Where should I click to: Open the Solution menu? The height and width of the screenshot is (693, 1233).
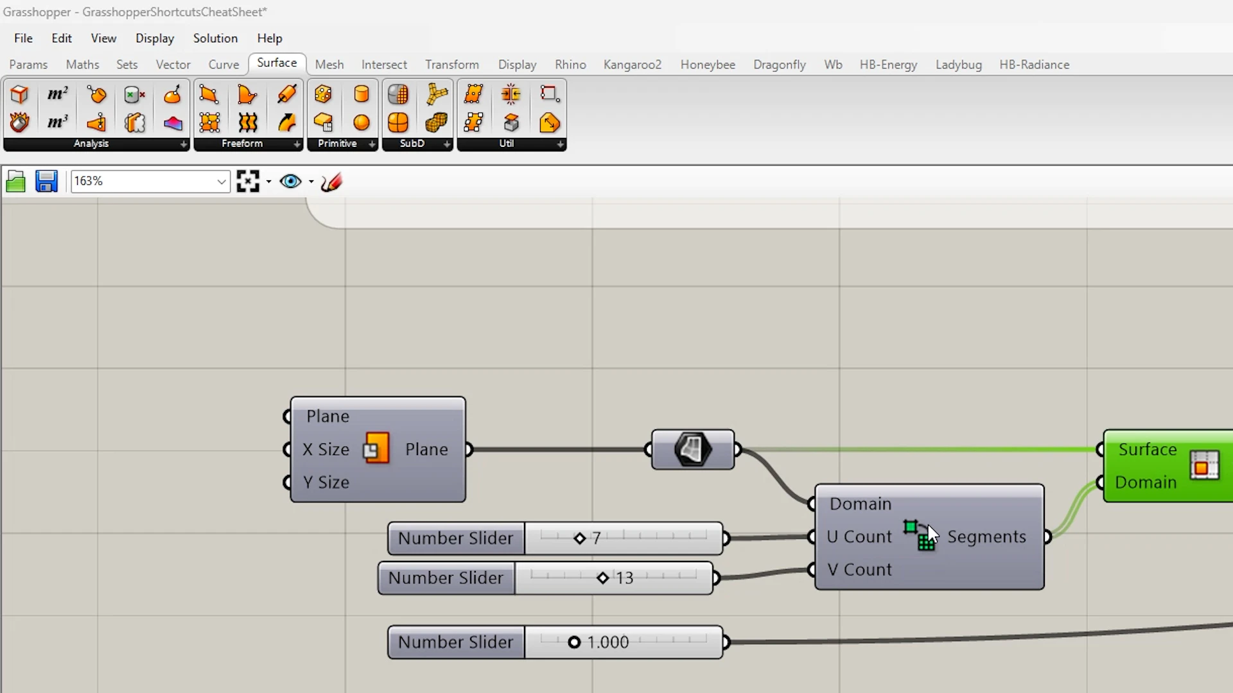(215, 38)
